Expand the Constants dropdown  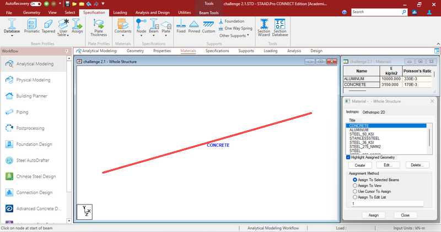point(123,36)
